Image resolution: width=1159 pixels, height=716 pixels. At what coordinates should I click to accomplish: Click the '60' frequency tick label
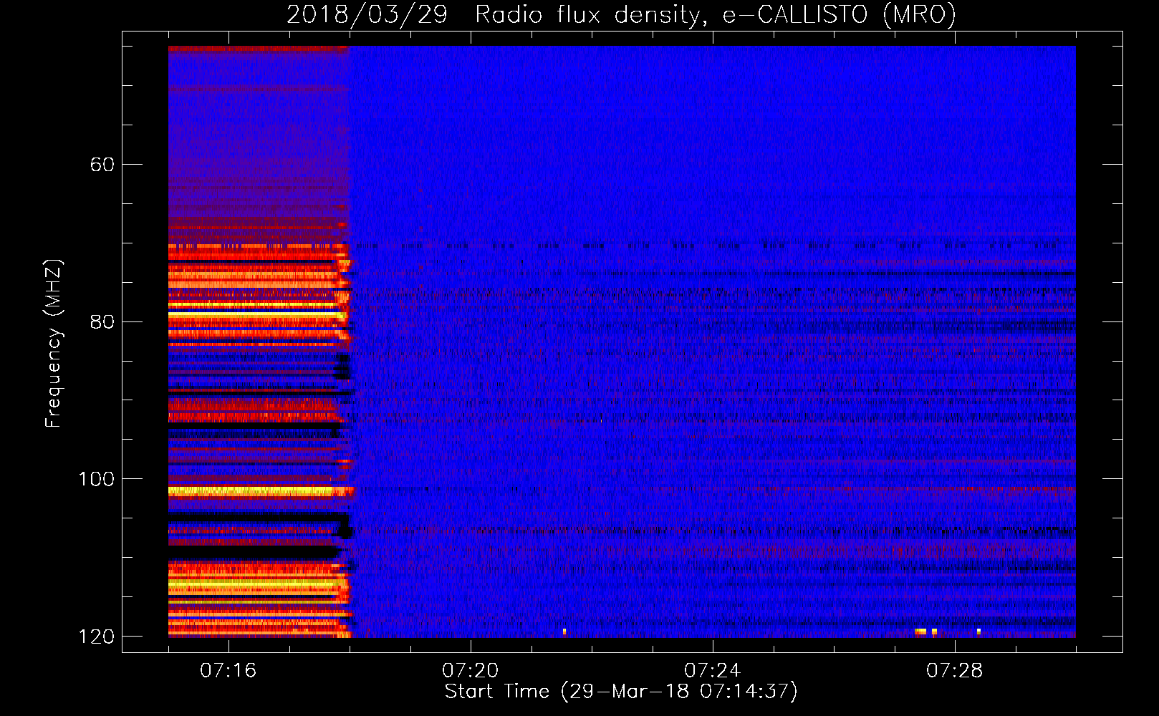[102, 165]
